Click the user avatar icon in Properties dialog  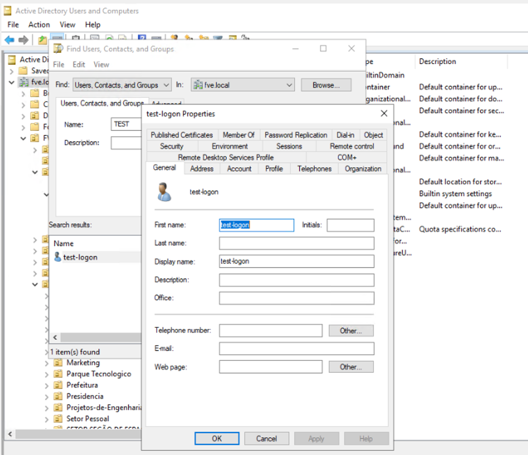pos(164,192)
